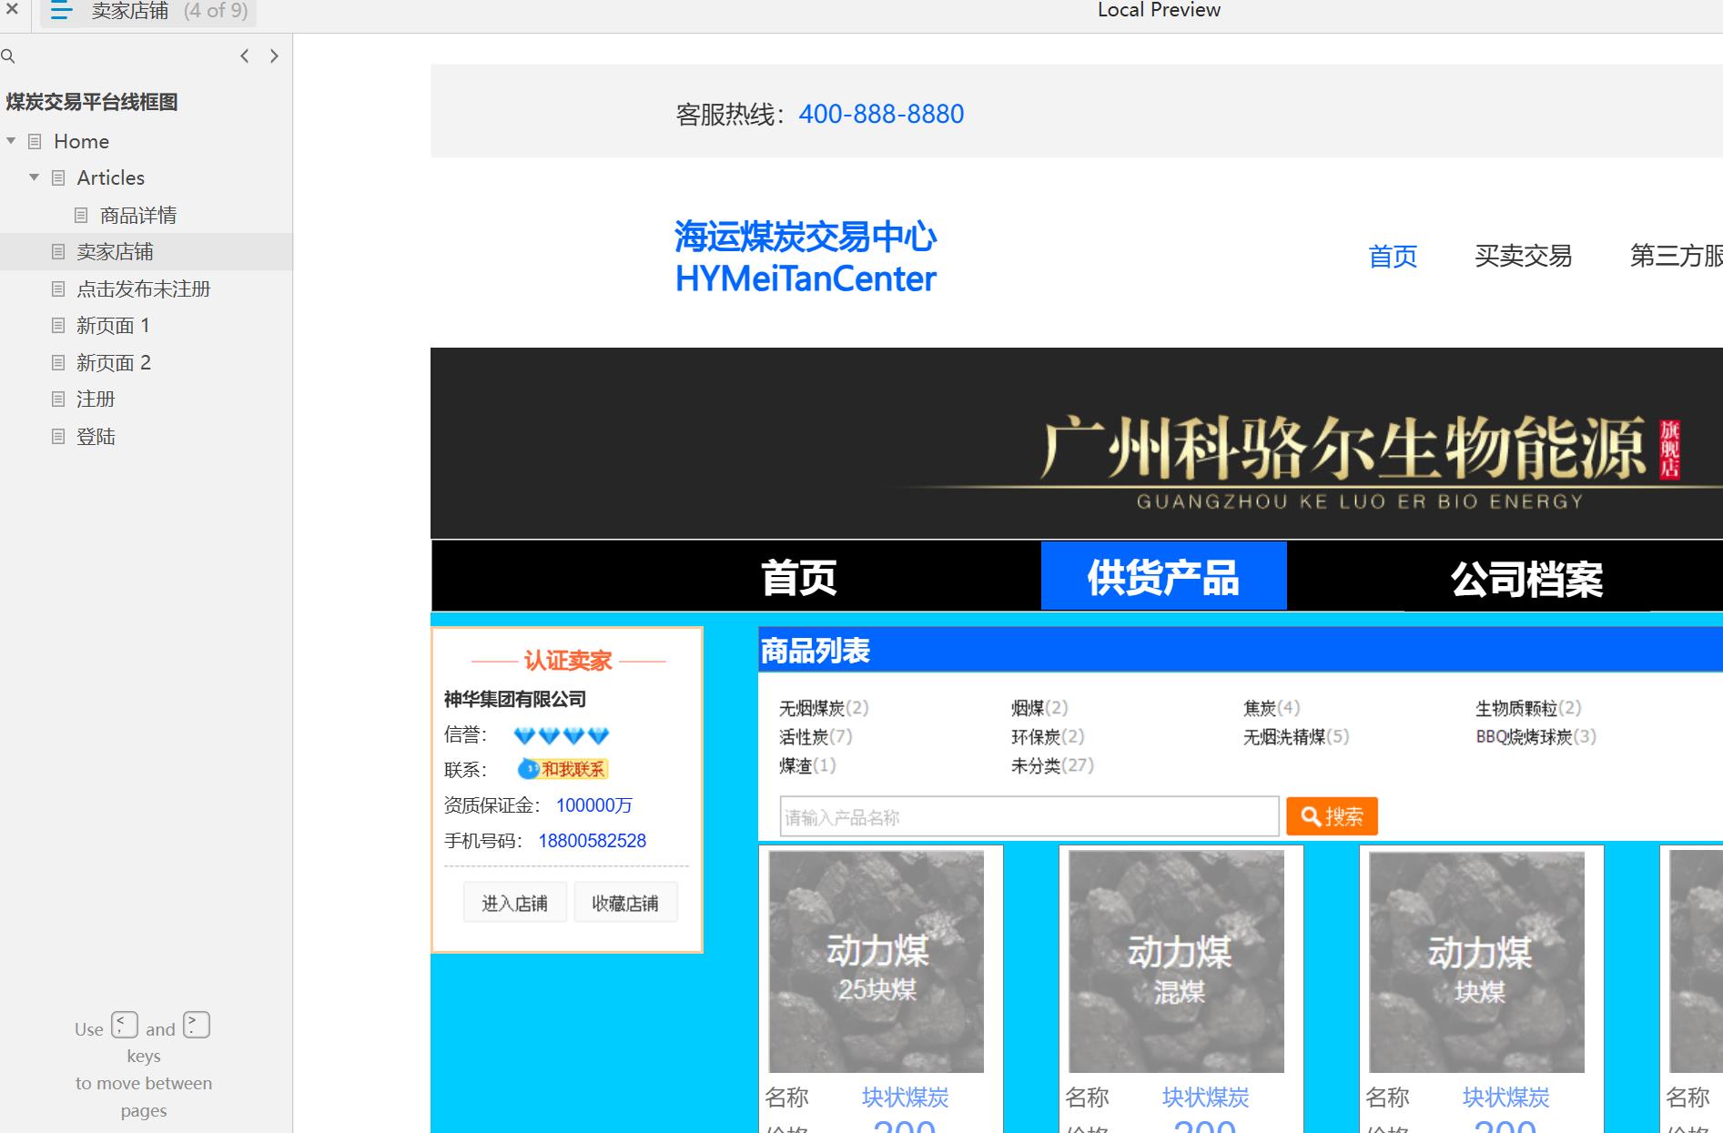Viewport: 1723px width, 1133px height.
Task: Click hotline number 400-888-8880
Action: [881, 114]
